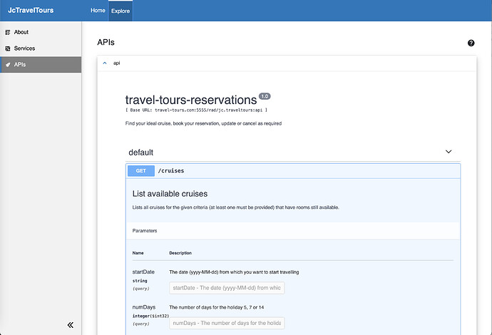
Task: Click the Description column header
Action: point(180,253)
